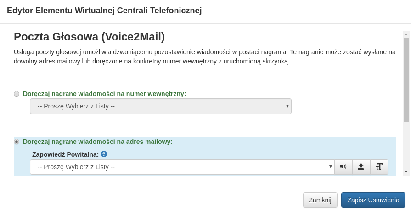Select the radio for delivery to numer wewnętrzny
The height and width of the screenshot is (211, 411).
[x=17, y=94]
